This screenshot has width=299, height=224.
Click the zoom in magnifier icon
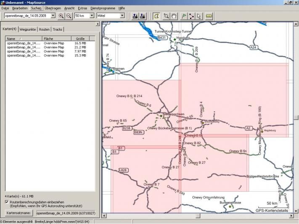(61, 16)
